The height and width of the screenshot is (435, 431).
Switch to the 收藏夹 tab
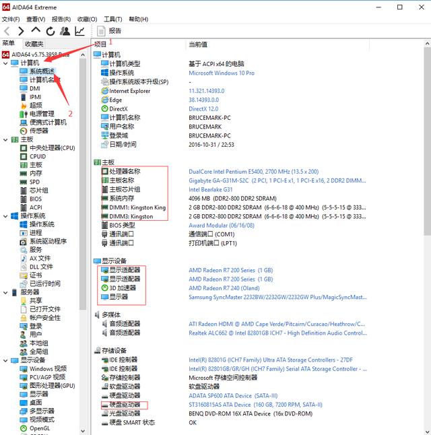click(34, 44)
